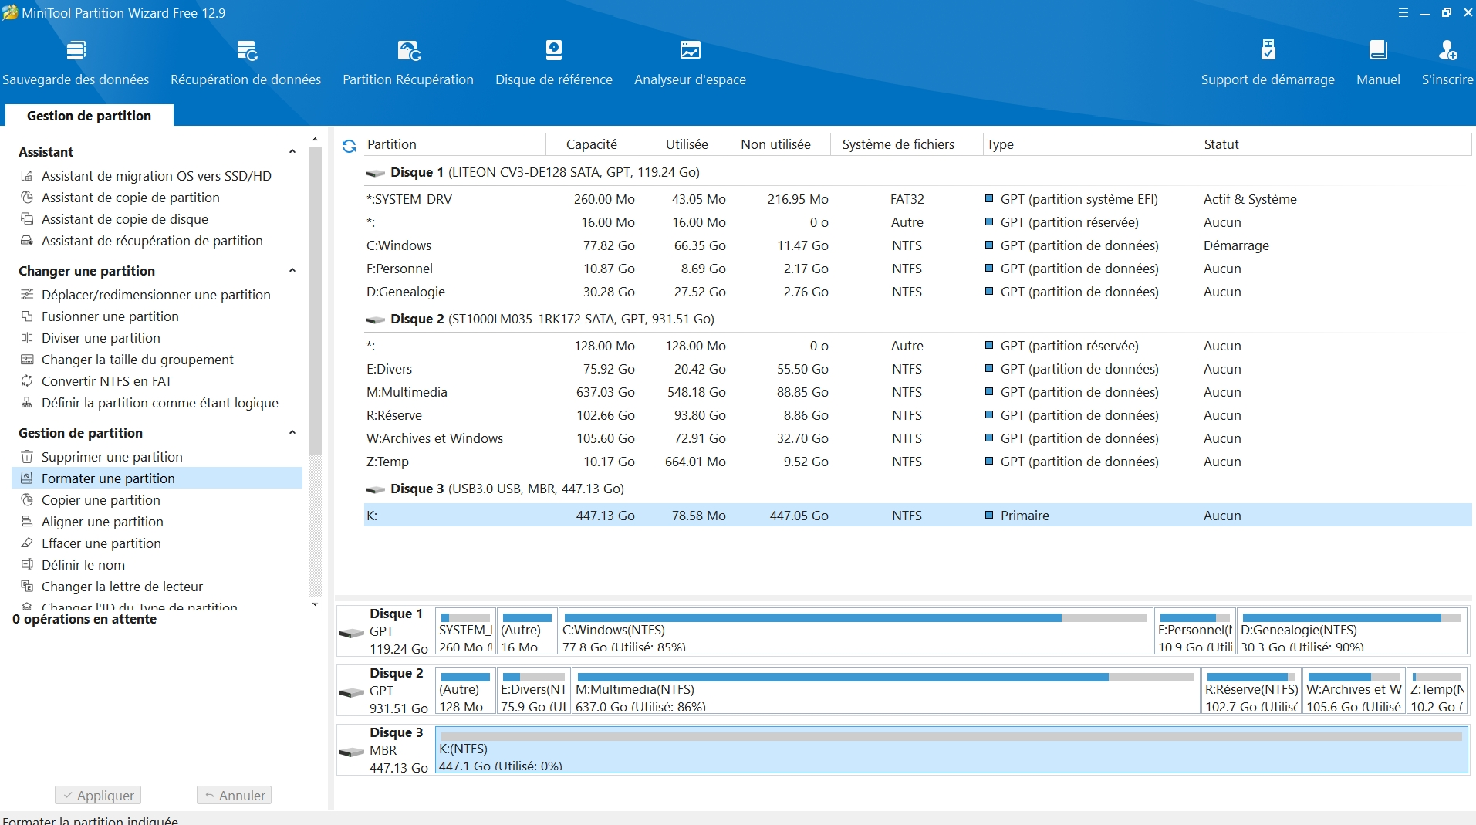Click K:(NTFS) block in disk map
This screenshot has height=825, width=1476.
(x=951, y=750)
